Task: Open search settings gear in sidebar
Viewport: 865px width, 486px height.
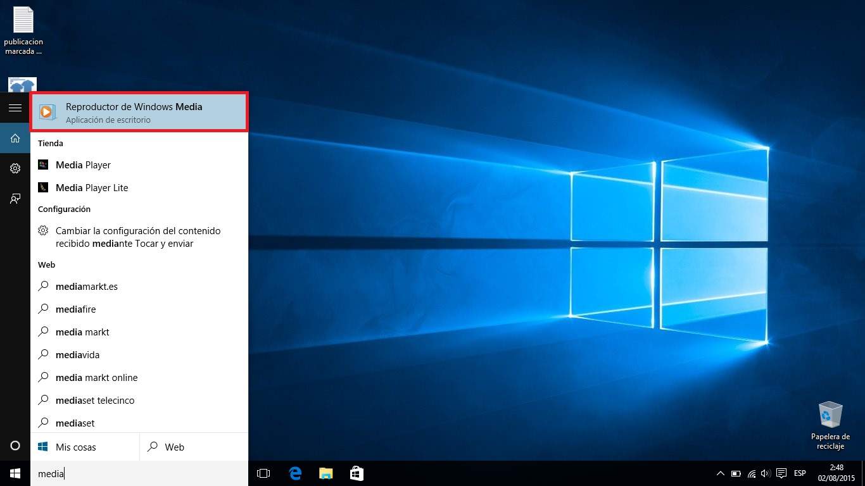Action: click(x=15, y=168)
